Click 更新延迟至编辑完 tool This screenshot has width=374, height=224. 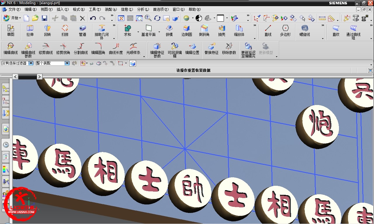[248, 50]
